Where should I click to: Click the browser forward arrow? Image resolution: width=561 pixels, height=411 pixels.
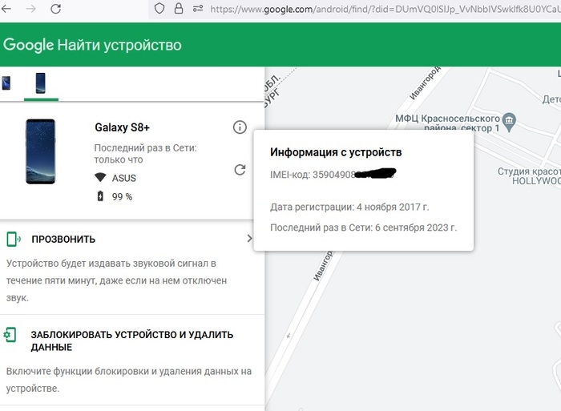click(x=30, y=9)
